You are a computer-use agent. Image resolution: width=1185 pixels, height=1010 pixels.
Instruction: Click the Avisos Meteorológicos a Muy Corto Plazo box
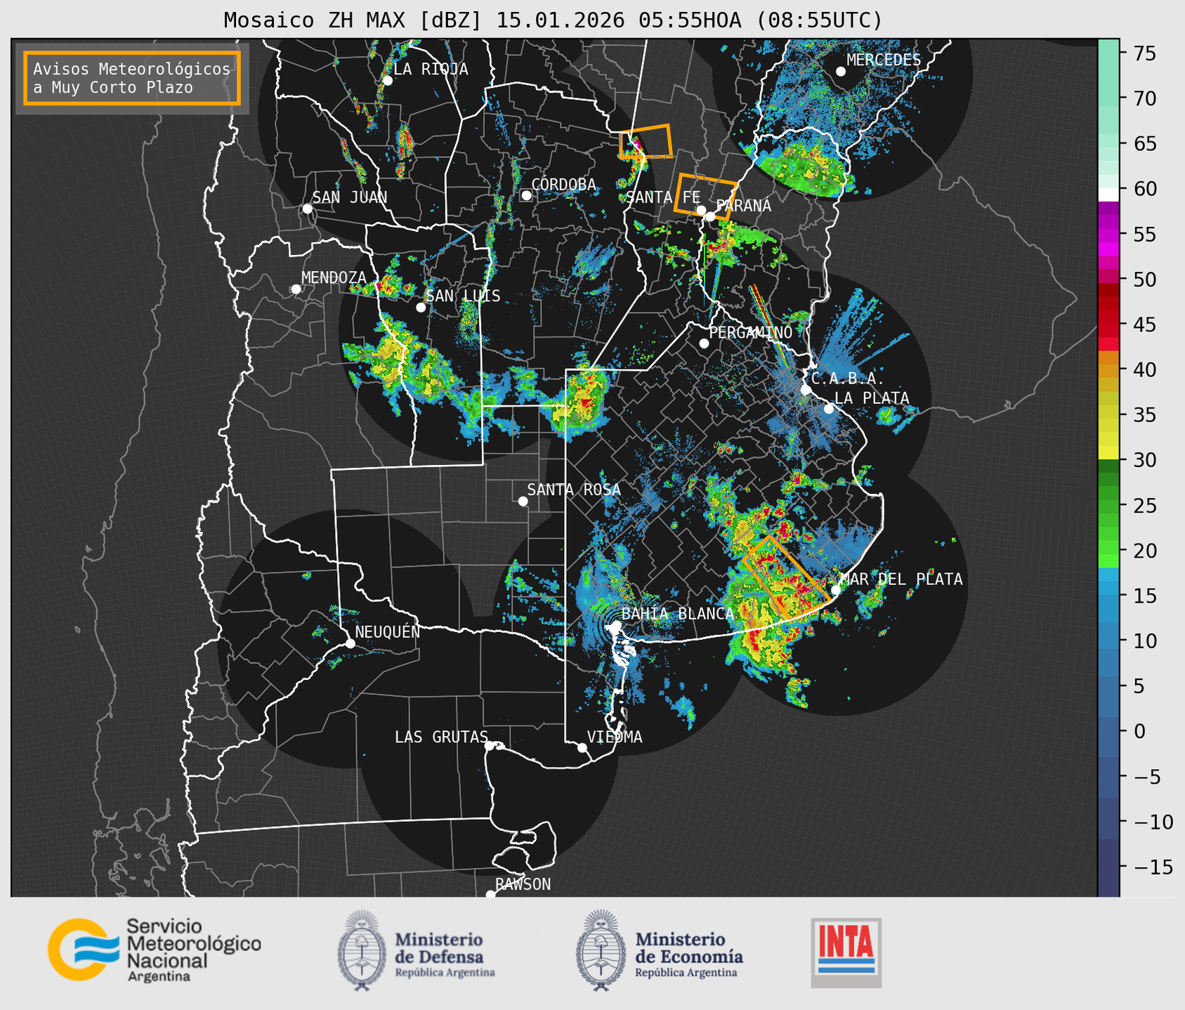click(x=132, y=78)
